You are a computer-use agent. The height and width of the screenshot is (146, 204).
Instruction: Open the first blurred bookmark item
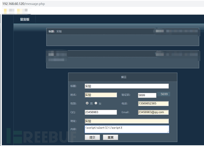click(9, 11)
